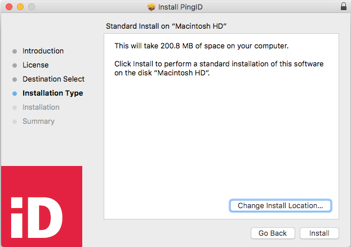Image resolution: width=351 pixels, height=247 pixels.
Task: Select the Introduction step in sidebar
Action: point(43,51)
